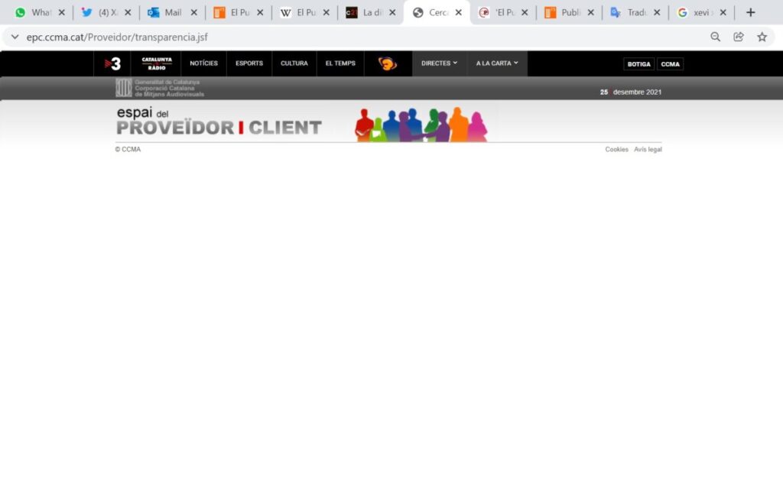Click the browser zoom magnifier icon
783x493 pixels.
(x=716, y=37)
